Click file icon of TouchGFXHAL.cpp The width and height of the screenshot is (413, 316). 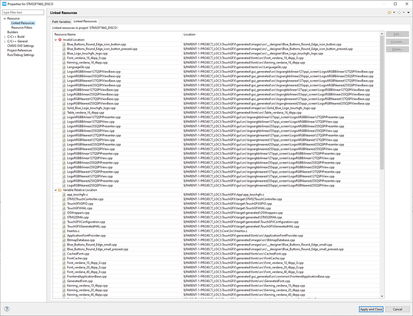click(x=64, y=208)
